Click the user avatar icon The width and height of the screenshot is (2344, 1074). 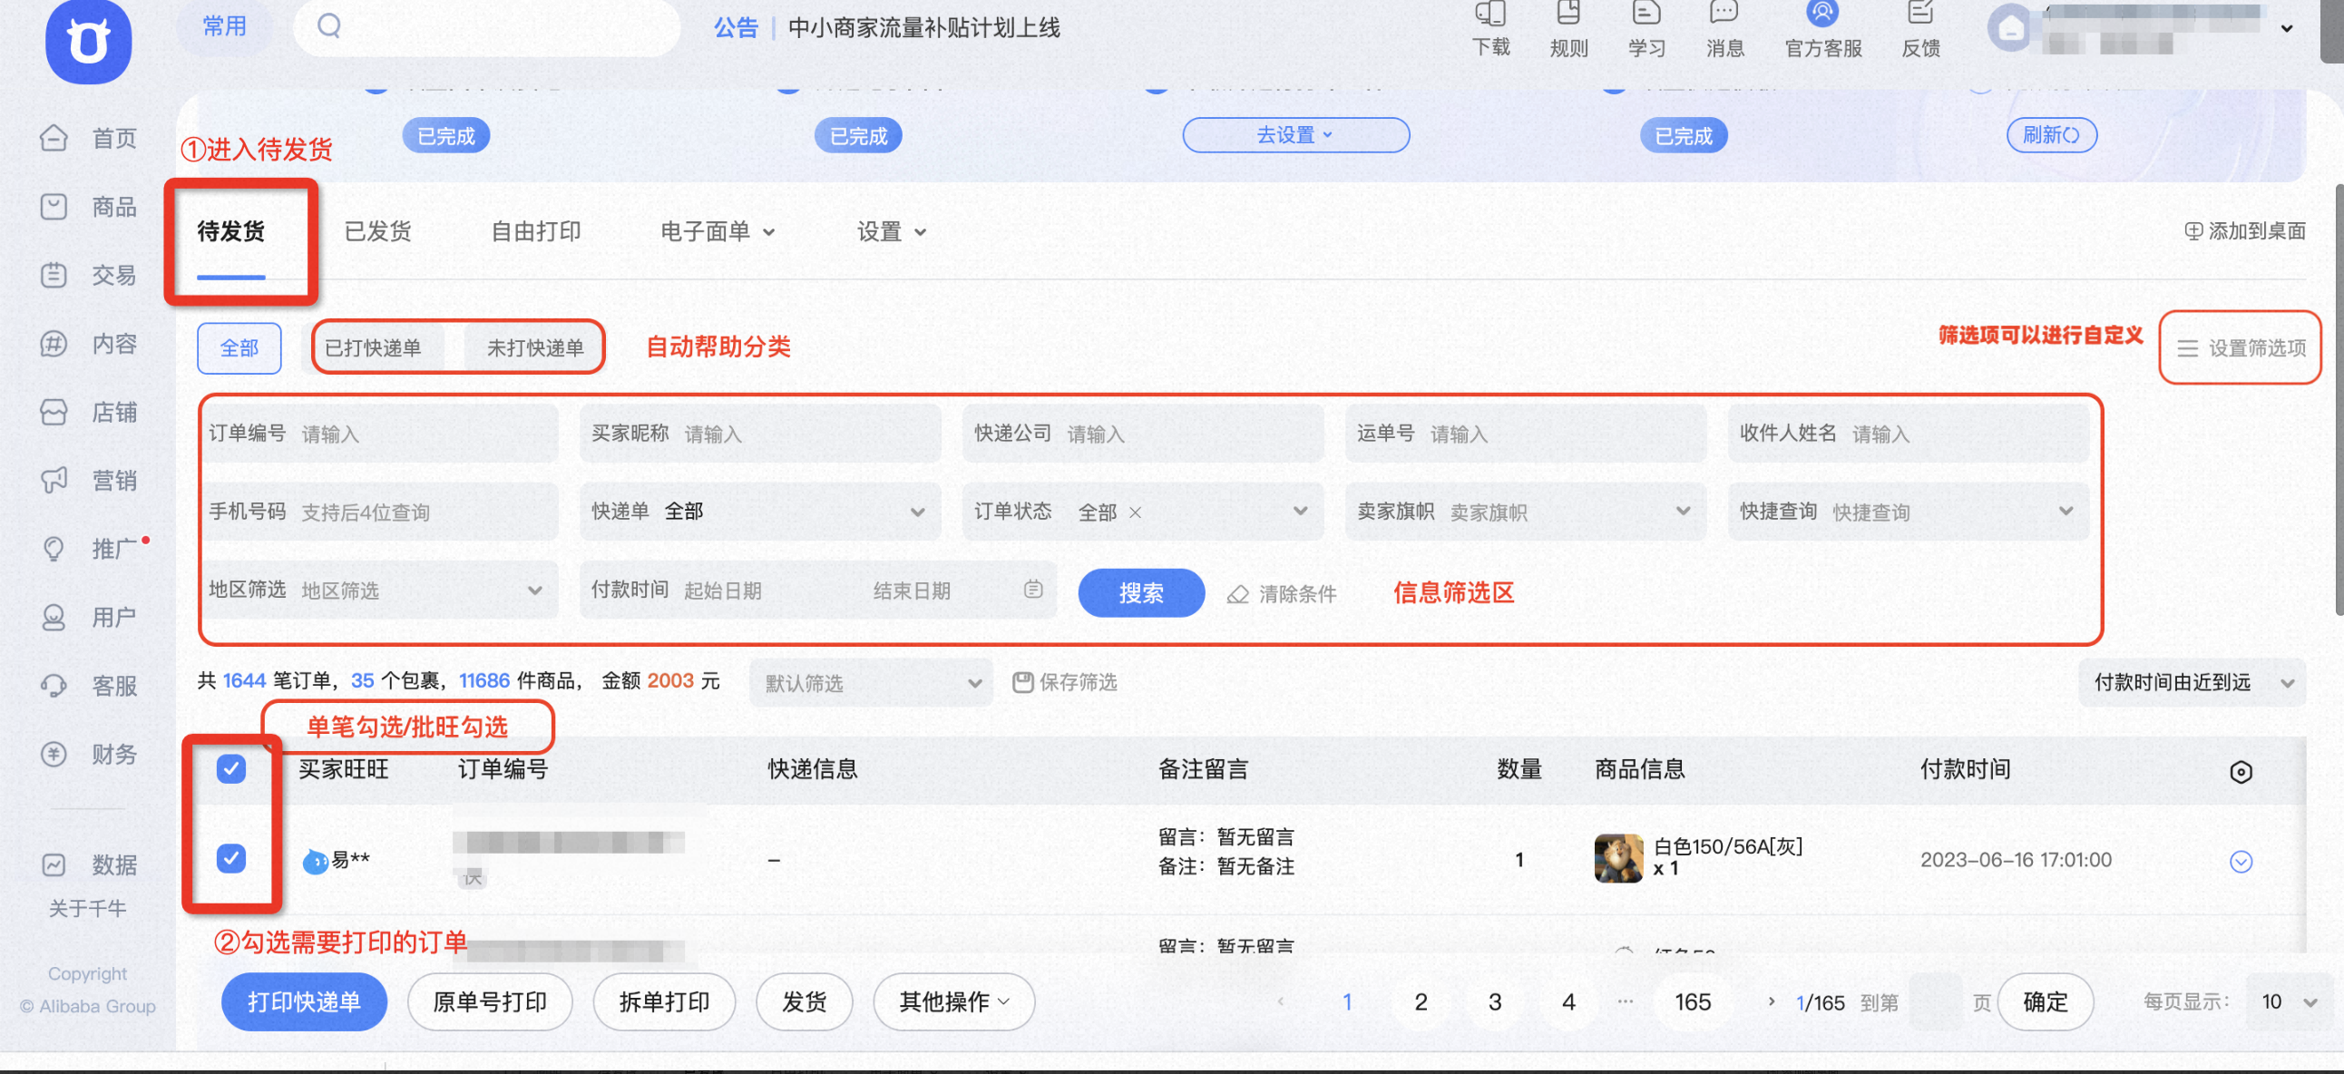[x=2011, y=29]
